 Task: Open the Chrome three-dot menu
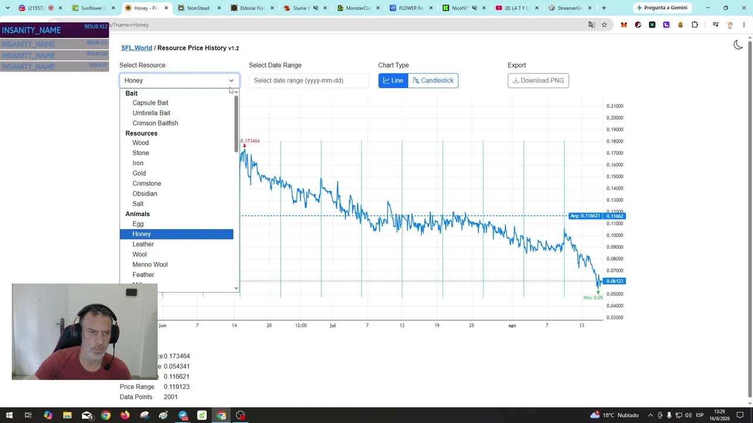pyautogui.click(x=744, y=25)
